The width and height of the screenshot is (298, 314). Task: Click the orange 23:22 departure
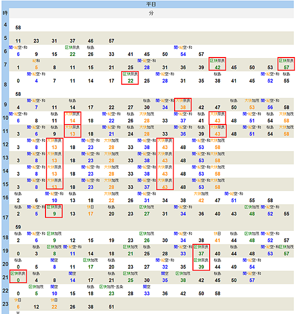pyautogui.click(x=54, y=307)
